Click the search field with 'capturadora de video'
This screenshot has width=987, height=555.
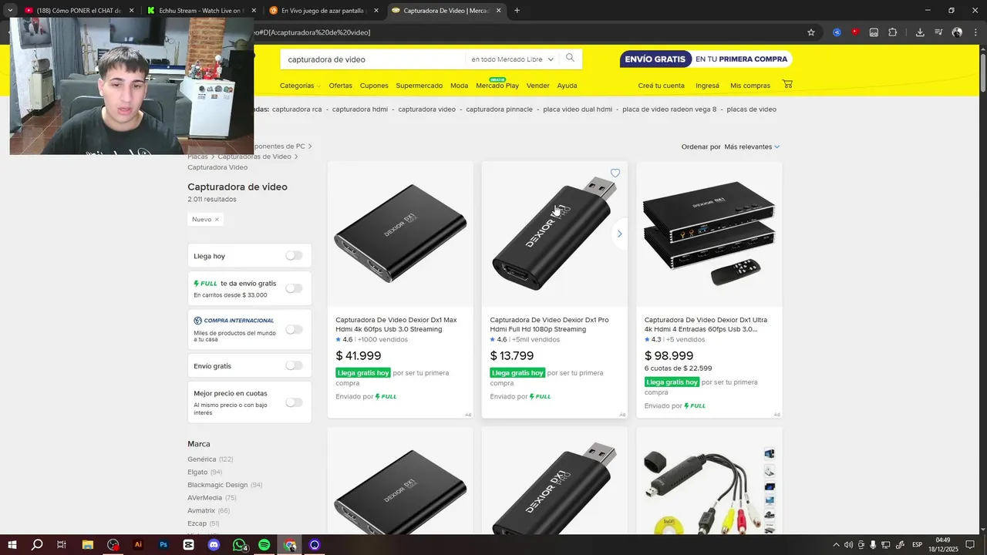pyautogui.click(x=373, y=59)
